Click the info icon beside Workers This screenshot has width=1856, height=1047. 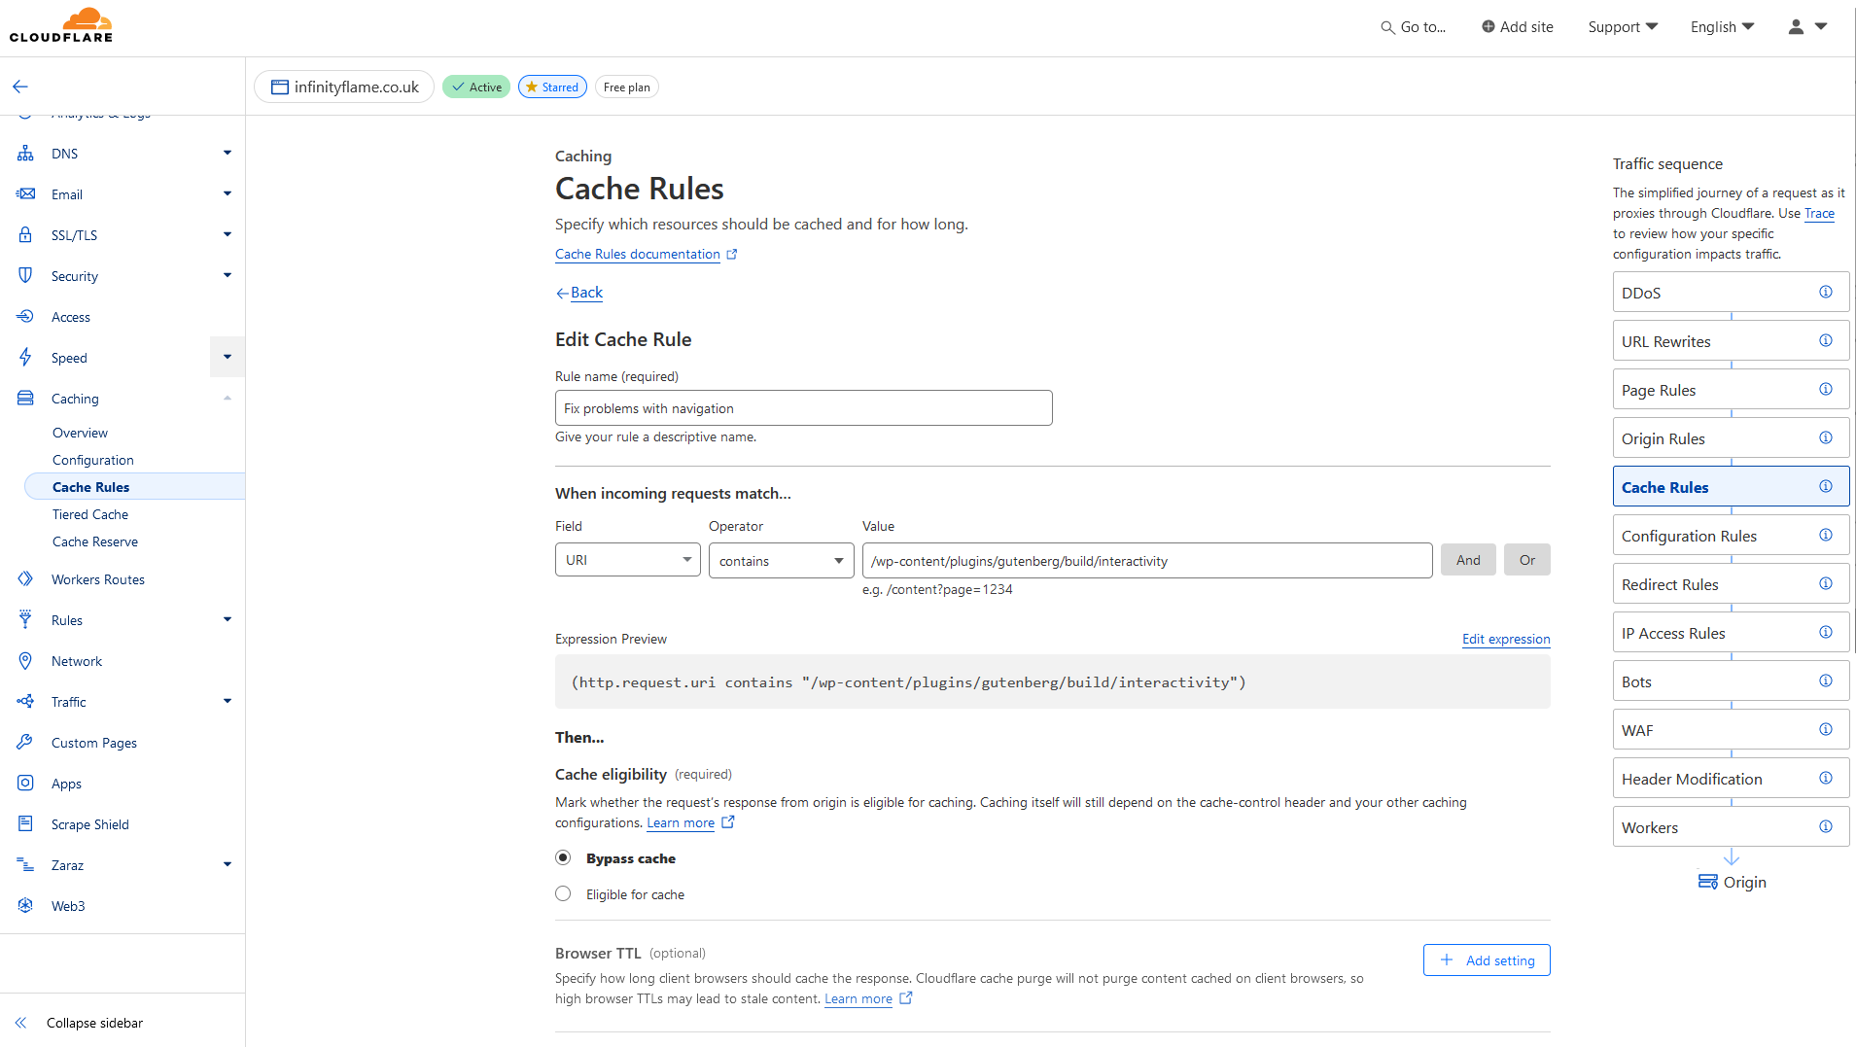(x=1825, y=827)
